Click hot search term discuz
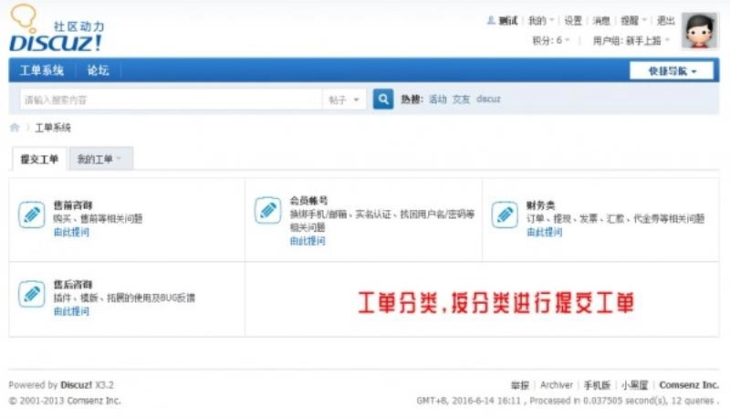Screen dimensions: 730x418 (488, 99)
